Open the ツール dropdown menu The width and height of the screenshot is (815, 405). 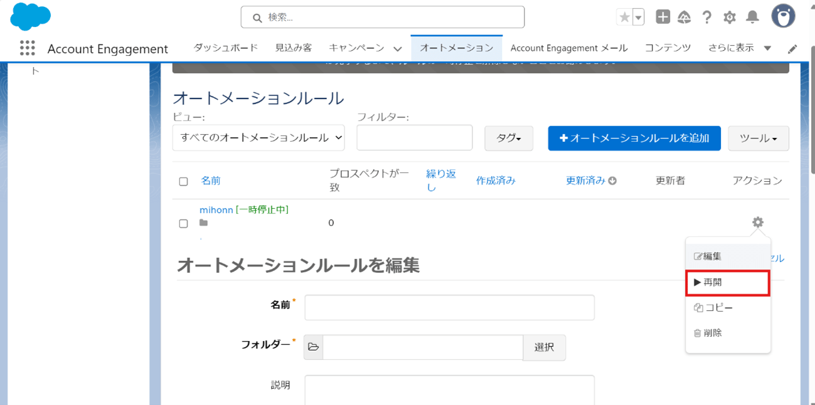click(758, 138)
